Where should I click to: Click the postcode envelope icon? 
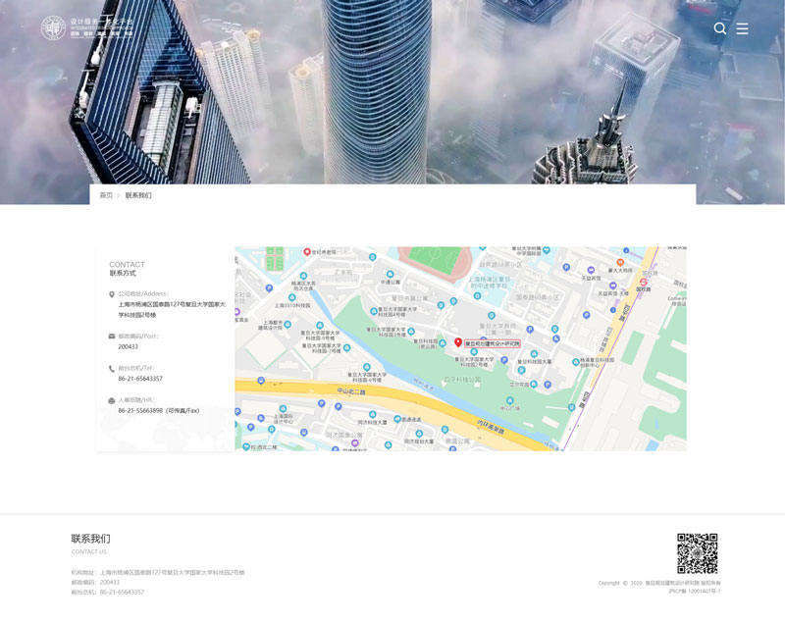click(x=112, y=336)
